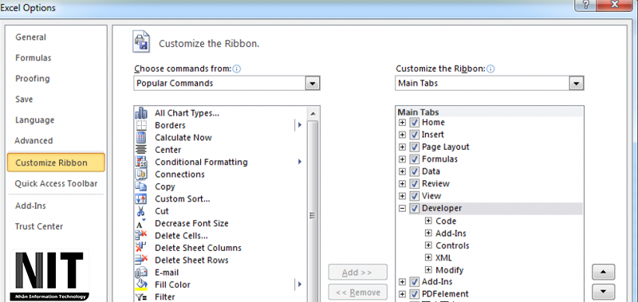Open the Advanced options category
This screenshot has width=638, height=302.
[33, 140]
